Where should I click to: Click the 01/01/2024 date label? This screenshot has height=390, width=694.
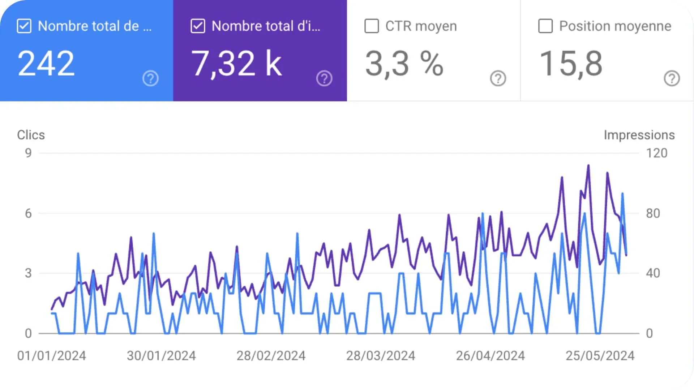tap(52, 356)
